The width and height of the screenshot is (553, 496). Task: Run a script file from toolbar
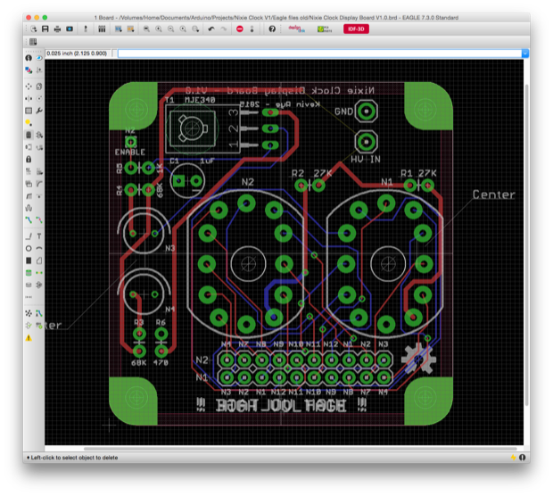point(118,29)
